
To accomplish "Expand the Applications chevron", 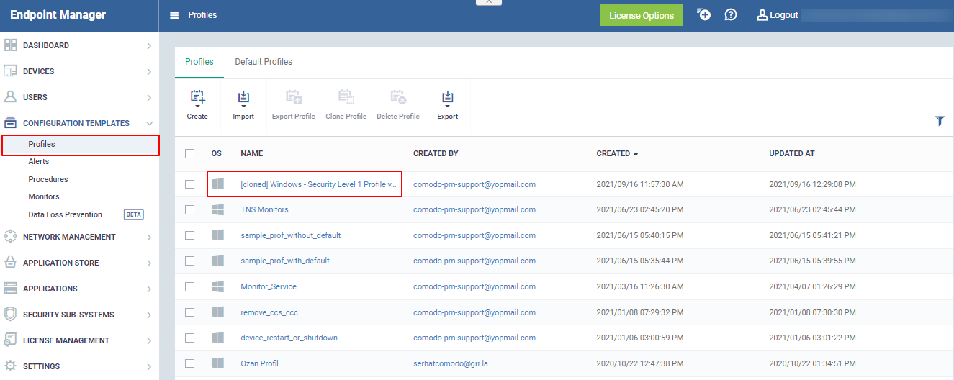I will 149,289.
